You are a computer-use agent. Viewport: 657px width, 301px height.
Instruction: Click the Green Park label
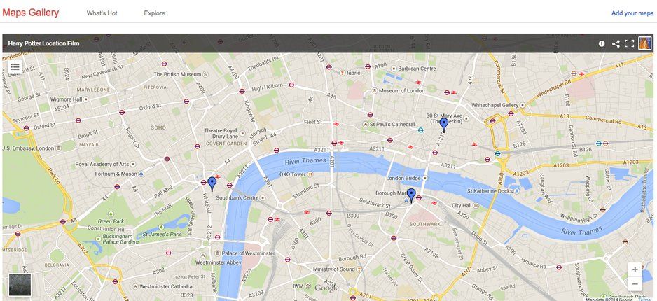[x=111, y=221]
